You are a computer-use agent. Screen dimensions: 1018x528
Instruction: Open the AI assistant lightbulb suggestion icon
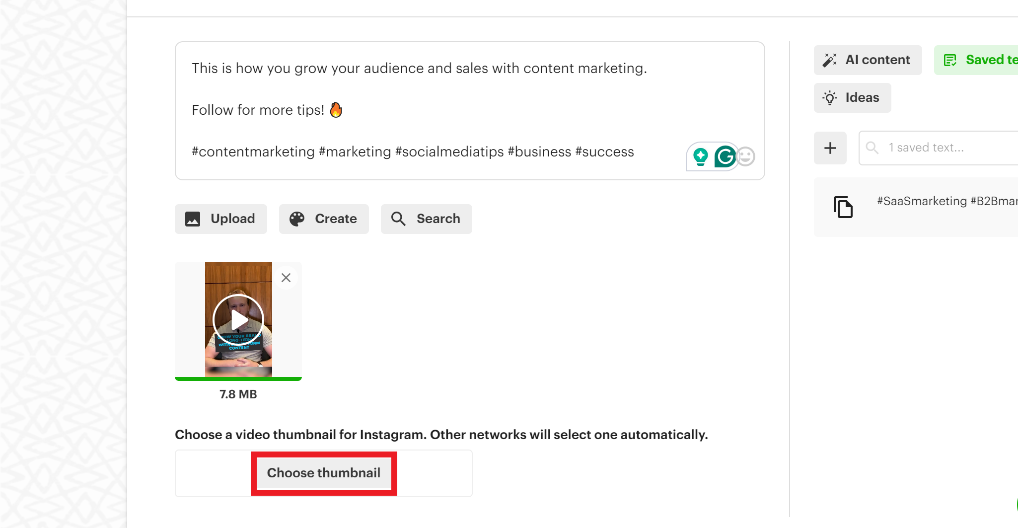point(700,156)
